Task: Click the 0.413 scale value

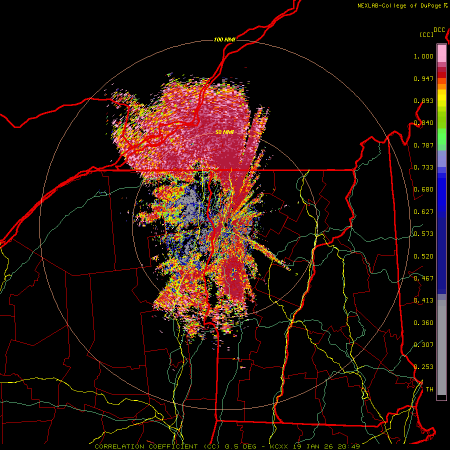Action: [423, 300]
